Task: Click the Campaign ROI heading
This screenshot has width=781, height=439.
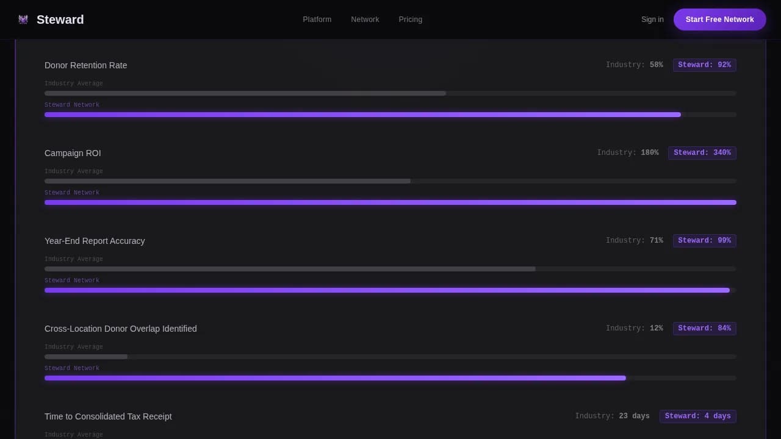Action: pyautogui.click(x=73, y=153)
